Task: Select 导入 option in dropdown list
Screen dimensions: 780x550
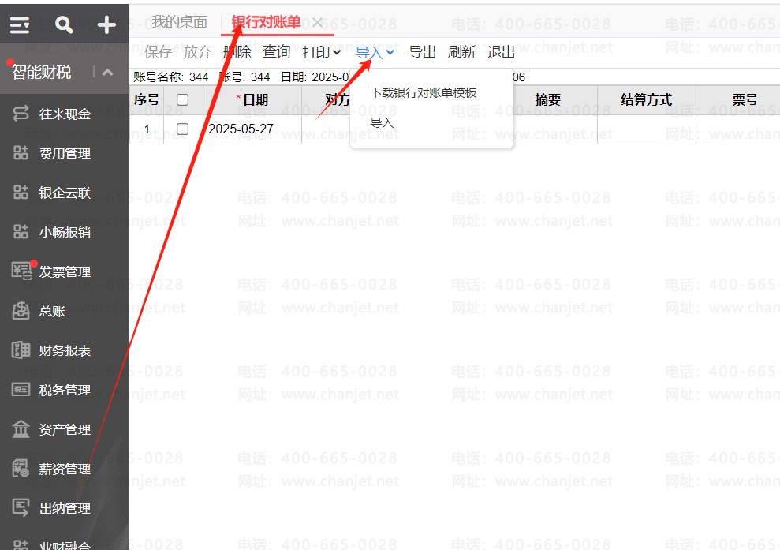Action: pos(382,123)
